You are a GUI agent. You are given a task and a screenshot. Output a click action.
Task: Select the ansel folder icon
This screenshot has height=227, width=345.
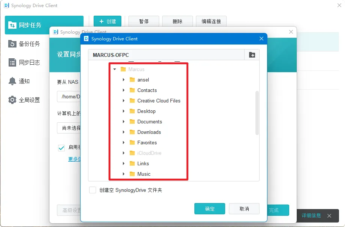point(132,80)
